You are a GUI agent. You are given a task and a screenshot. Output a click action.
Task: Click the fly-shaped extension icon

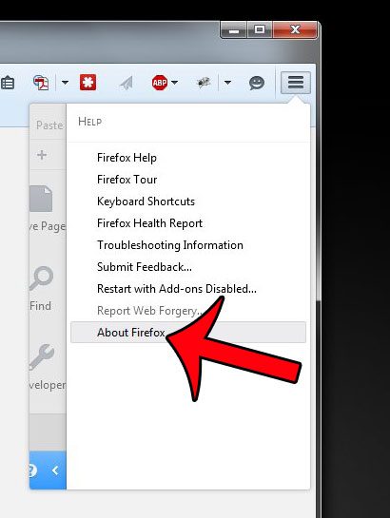204,82
